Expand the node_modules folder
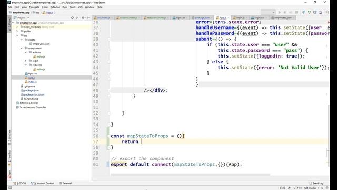This screenshot has width=337, height=190. pyautogui.click(x=17, y=27)
